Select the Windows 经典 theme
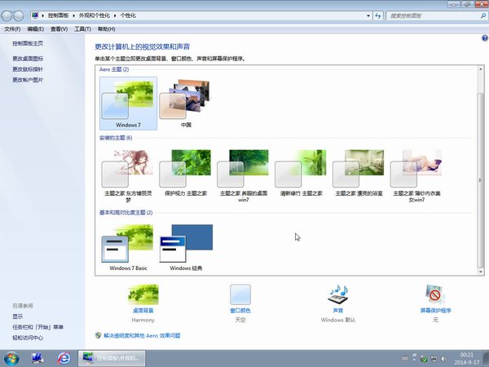This screenshot has width=489, height=367. coord(186,247)
